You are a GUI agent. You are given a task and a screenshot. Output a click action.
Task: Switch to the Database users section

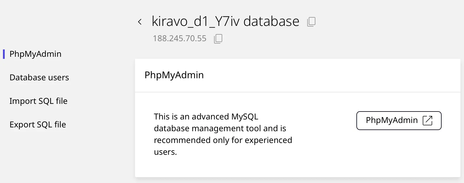coord(39,77)
